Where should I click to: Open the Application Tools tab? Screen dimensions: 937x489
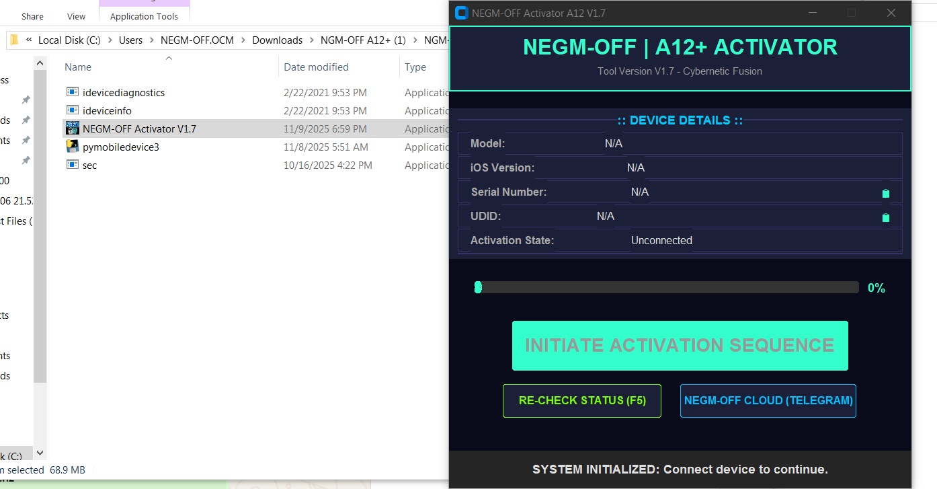(144, 16)
